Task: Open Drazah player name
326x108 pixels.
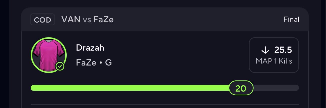Action: (90, 48)
